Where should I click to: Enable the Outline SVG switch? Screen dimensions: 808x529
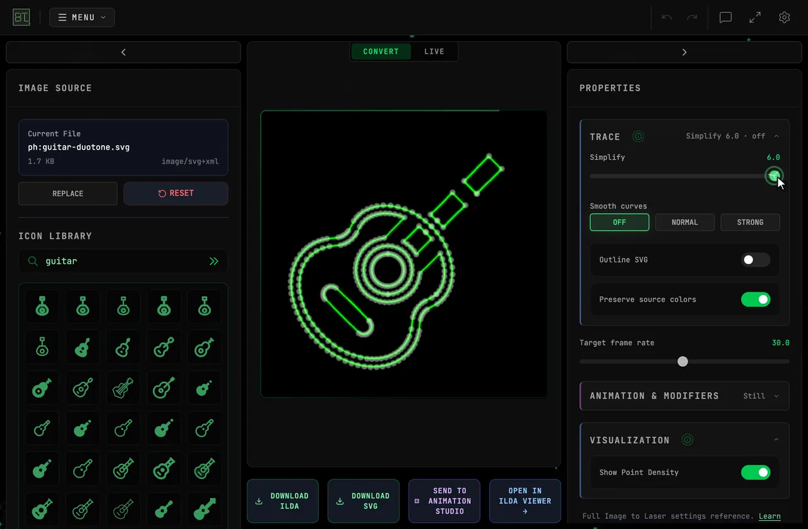pos(756,259)
